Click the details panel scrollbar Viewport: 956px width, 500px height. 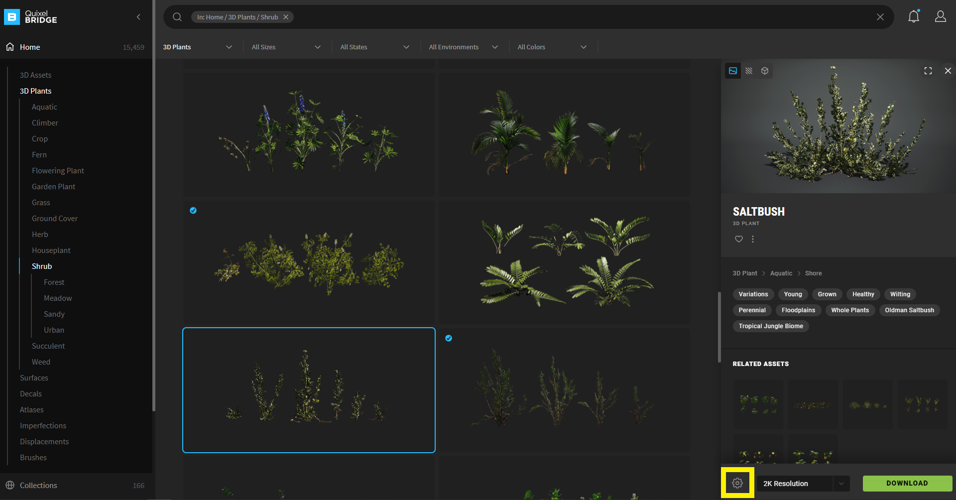(719, 327)
